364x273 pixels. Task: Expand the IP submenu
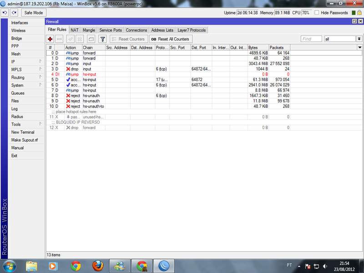(x=26, y=62)
